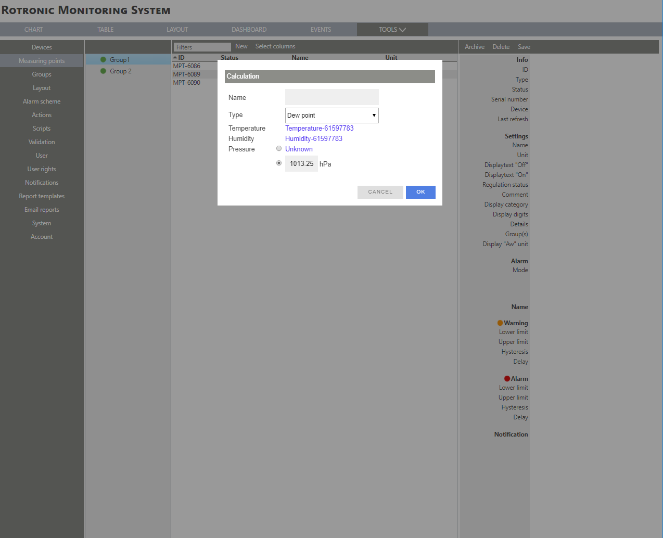Open Account in the sidebar
The image size is (663, 538).
(x=42, y=237)
